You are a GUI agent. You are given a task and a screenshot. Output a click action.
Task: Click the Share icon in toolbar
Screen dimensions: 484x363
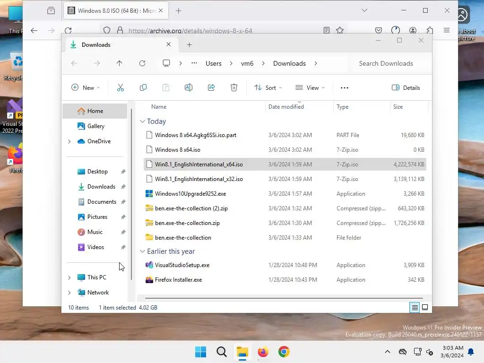point(211,87)
